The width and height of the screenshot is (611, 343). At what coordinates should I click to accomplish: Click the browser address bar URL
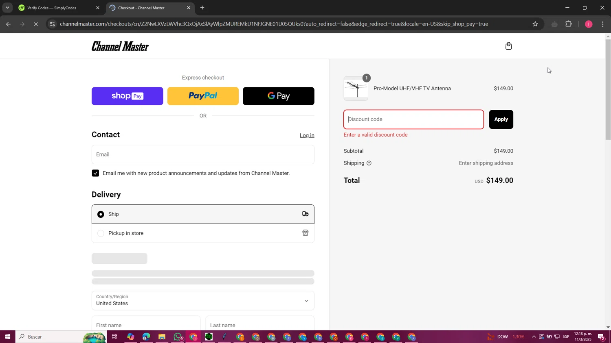(x=274, y=24)
